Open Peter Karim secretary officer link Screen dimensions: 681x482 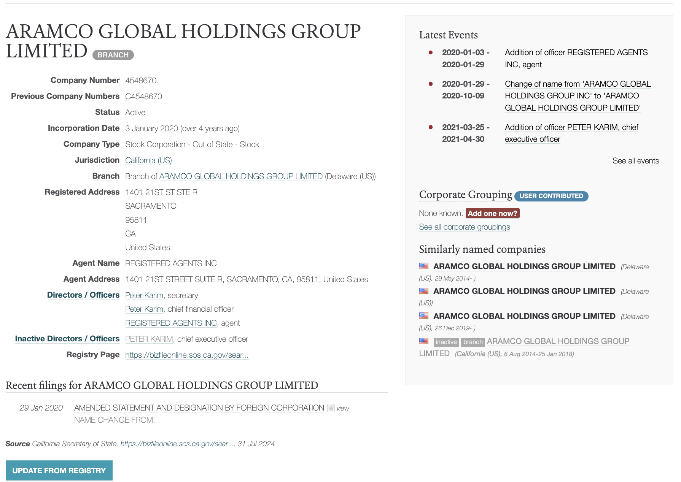click(144, 295)
